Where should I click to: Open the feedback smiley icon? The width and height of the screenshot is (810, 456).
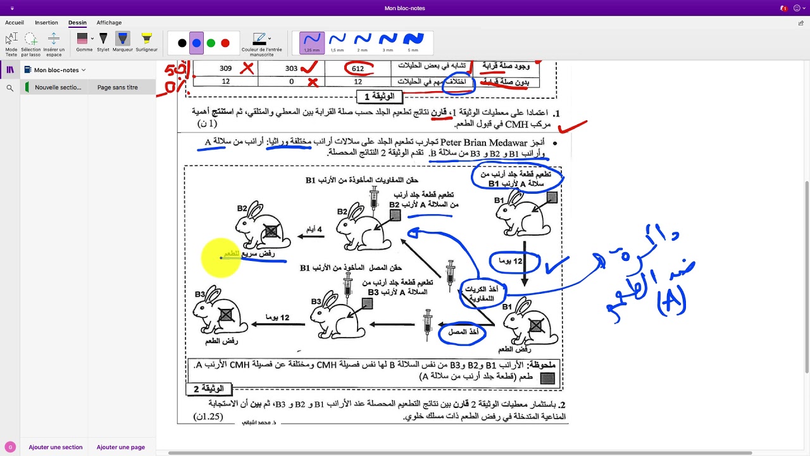pyautogui.click(x=796, y=8)
